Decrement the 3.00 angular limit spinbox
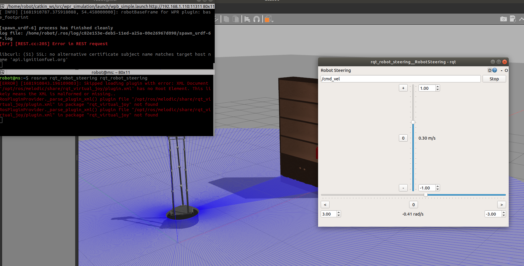The image size is (524, 266). (339, 216)
